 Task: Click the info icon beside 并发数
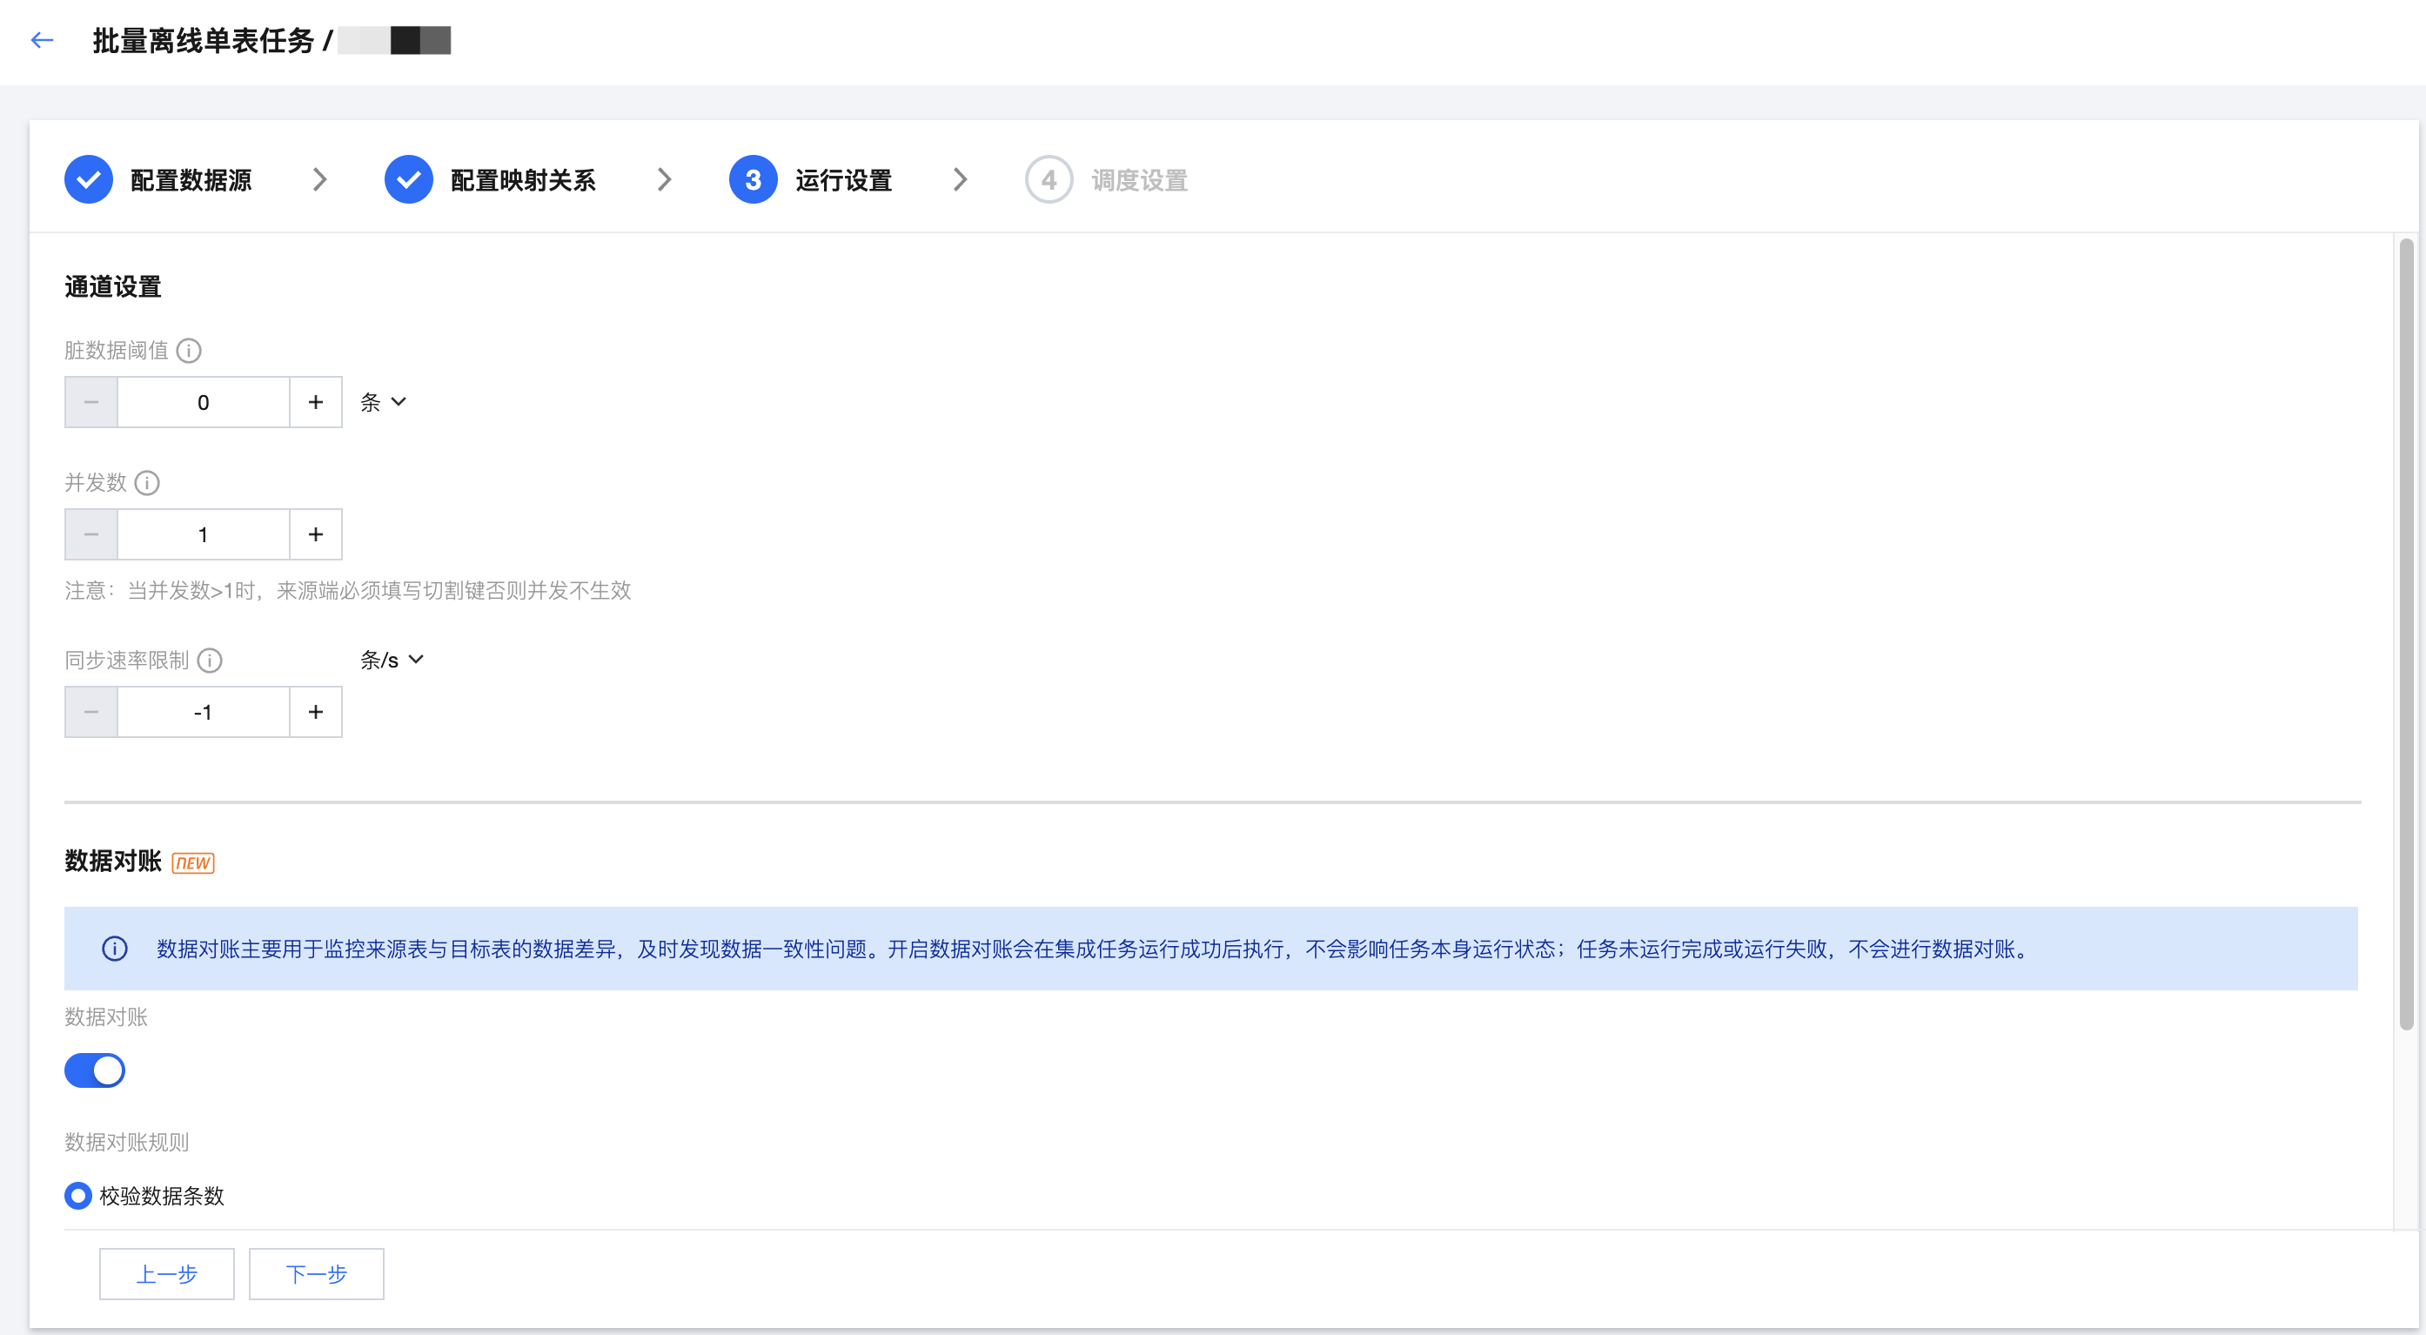(147, 482)
